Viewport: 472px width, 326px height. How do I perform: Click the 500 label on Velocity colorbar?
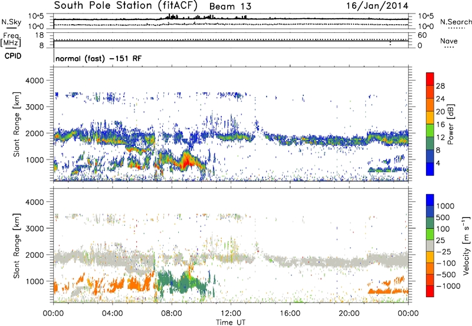(x=443, y=217)
